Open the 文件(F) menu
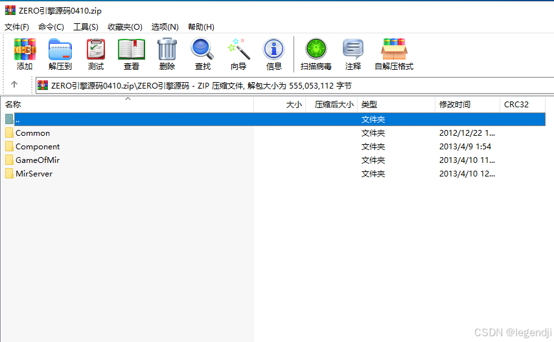This screenshot has height=342, width=554. [17, 27]
